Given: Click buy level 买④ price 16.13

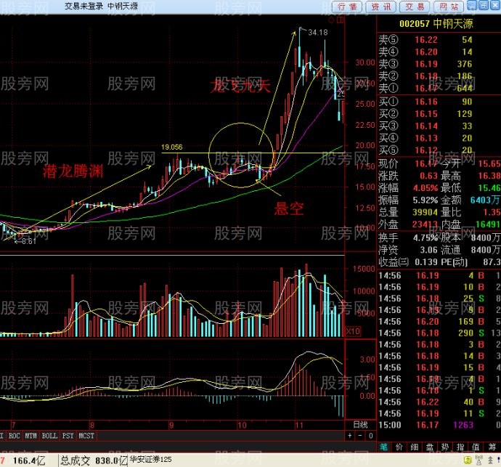Looking at the screenshot, I should click(426, 138).
